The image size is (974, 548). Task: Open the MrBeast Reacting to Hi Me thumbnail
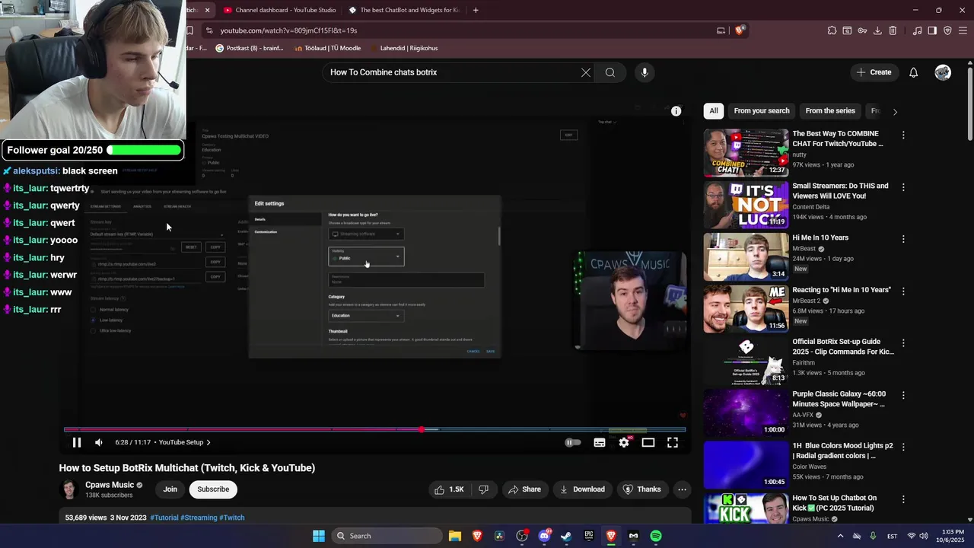[x=746, y=309]
